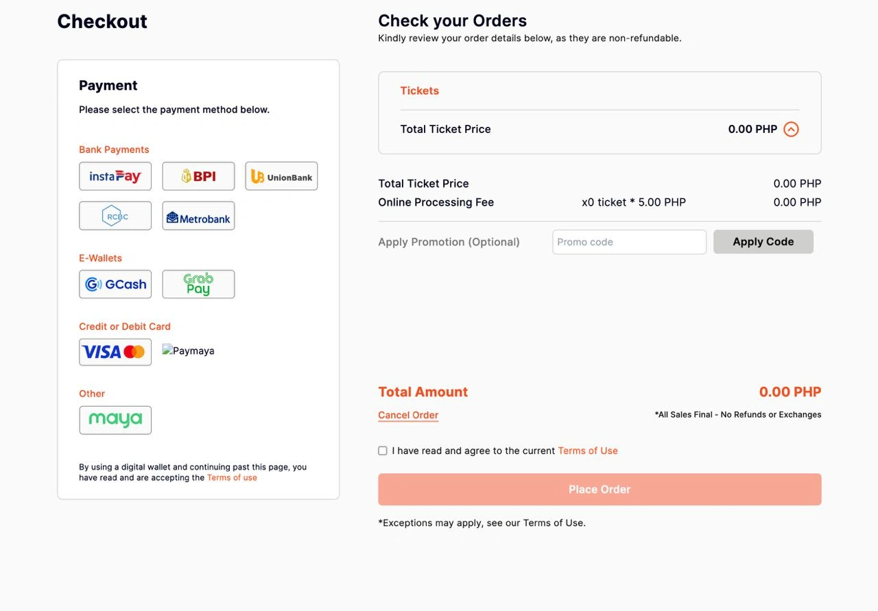Viewport: 878px width, 611px height.
Task: Open Terms of use link in Payment panel
Action: (x=232, y=478)
